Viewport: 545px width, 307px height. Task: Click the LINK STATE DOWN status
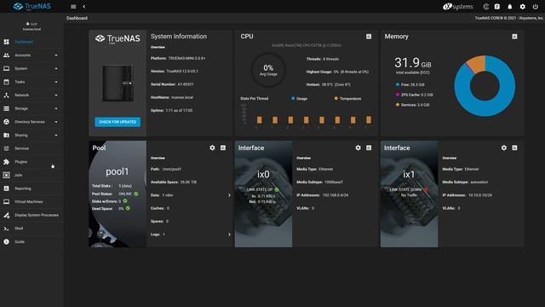pos(409,189)
